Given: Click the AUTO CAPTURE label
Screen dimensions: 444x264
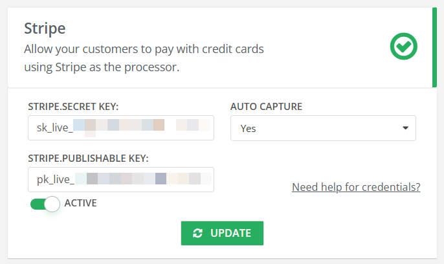Looking at the screenshot, I should tap(267, 106).
